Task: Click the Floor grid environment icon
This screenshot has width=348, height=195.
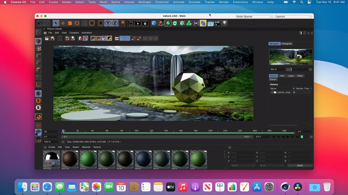Action: click(210, 23)
